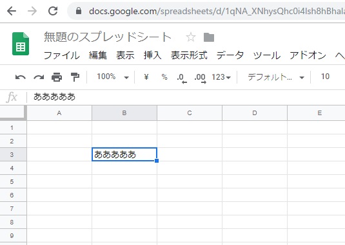Select cell C3

190,154
